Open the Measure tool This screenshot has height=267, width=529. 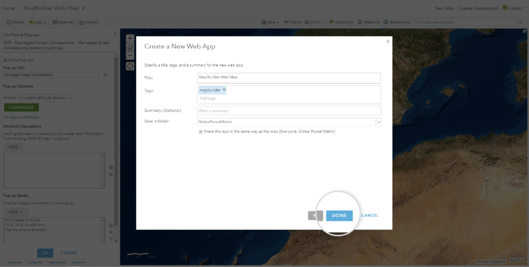tap(368, 22)
